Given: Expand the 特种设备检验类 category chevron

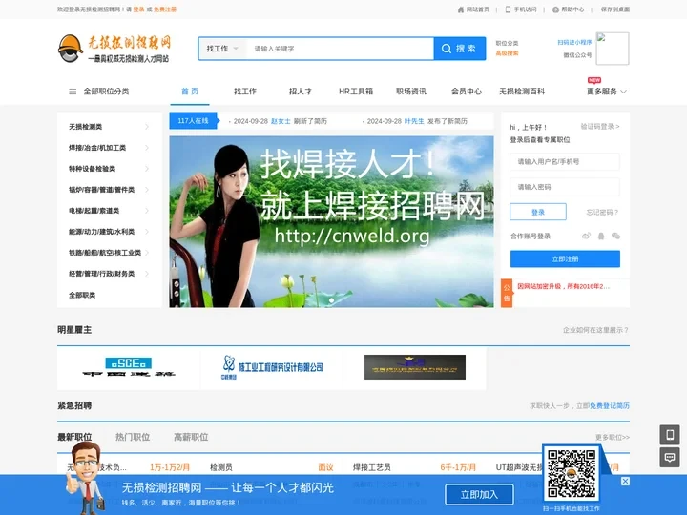Looking at the screenshot, I should click(147, 169).
